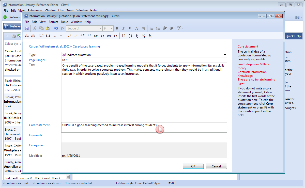The width and height of the screenshot is (305, 188).
Task: Click the Paste clipboard icon
Action: click(48, 28)
